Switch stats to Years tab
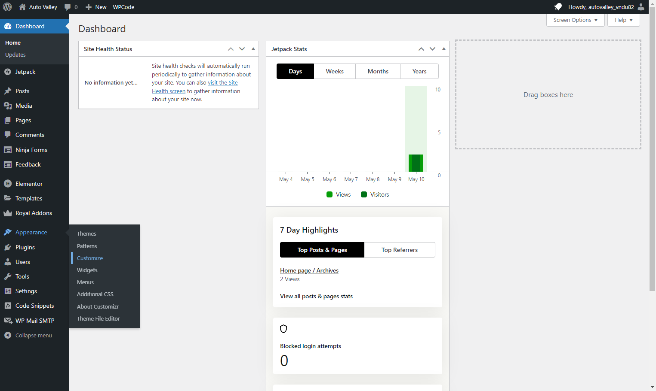The image size is (656, 391). [x=419, y=71]
